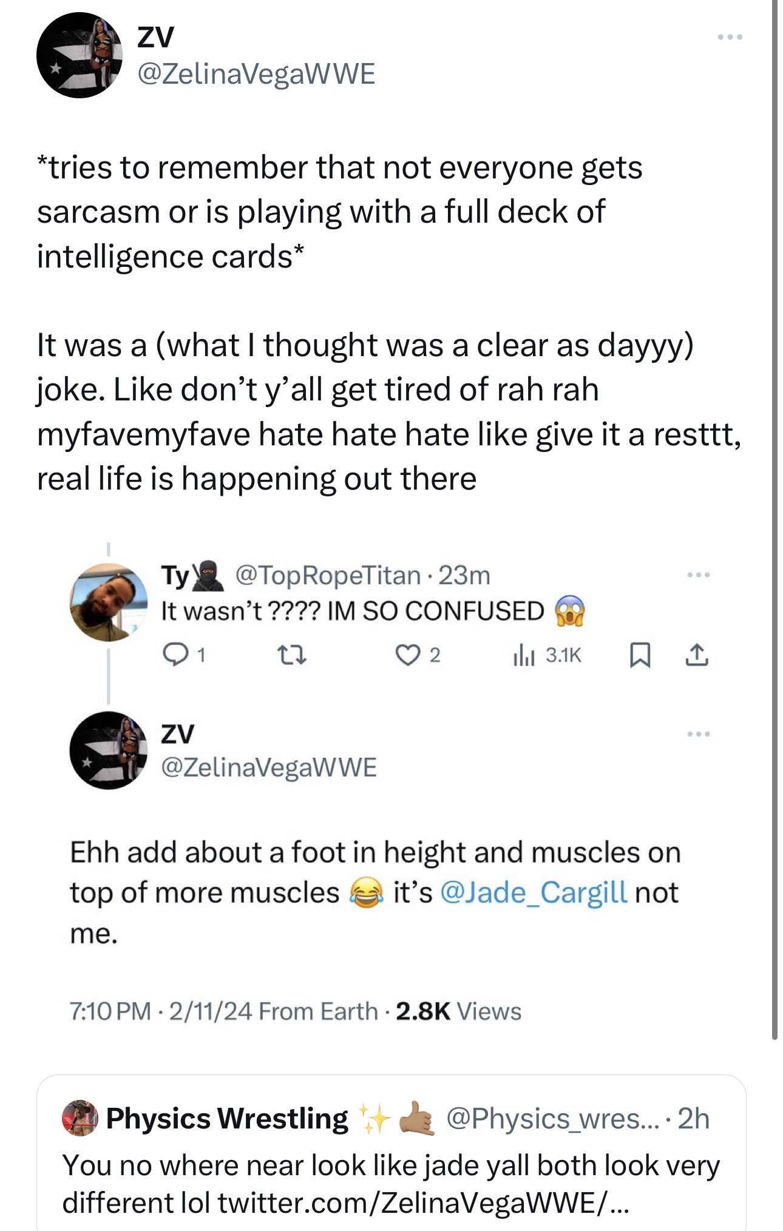
Task: Open the twitter.com/ZelinaVegaWWE link
Action: [423, 1203]
